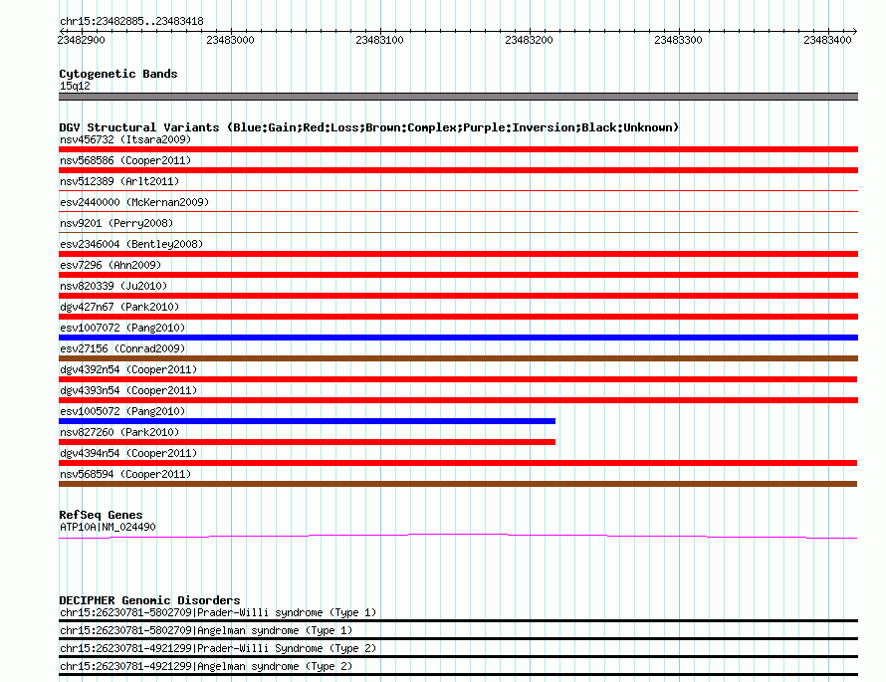Click the esv1005072 (Pang2010) label

pyautogui.click(x=122, y=411)
